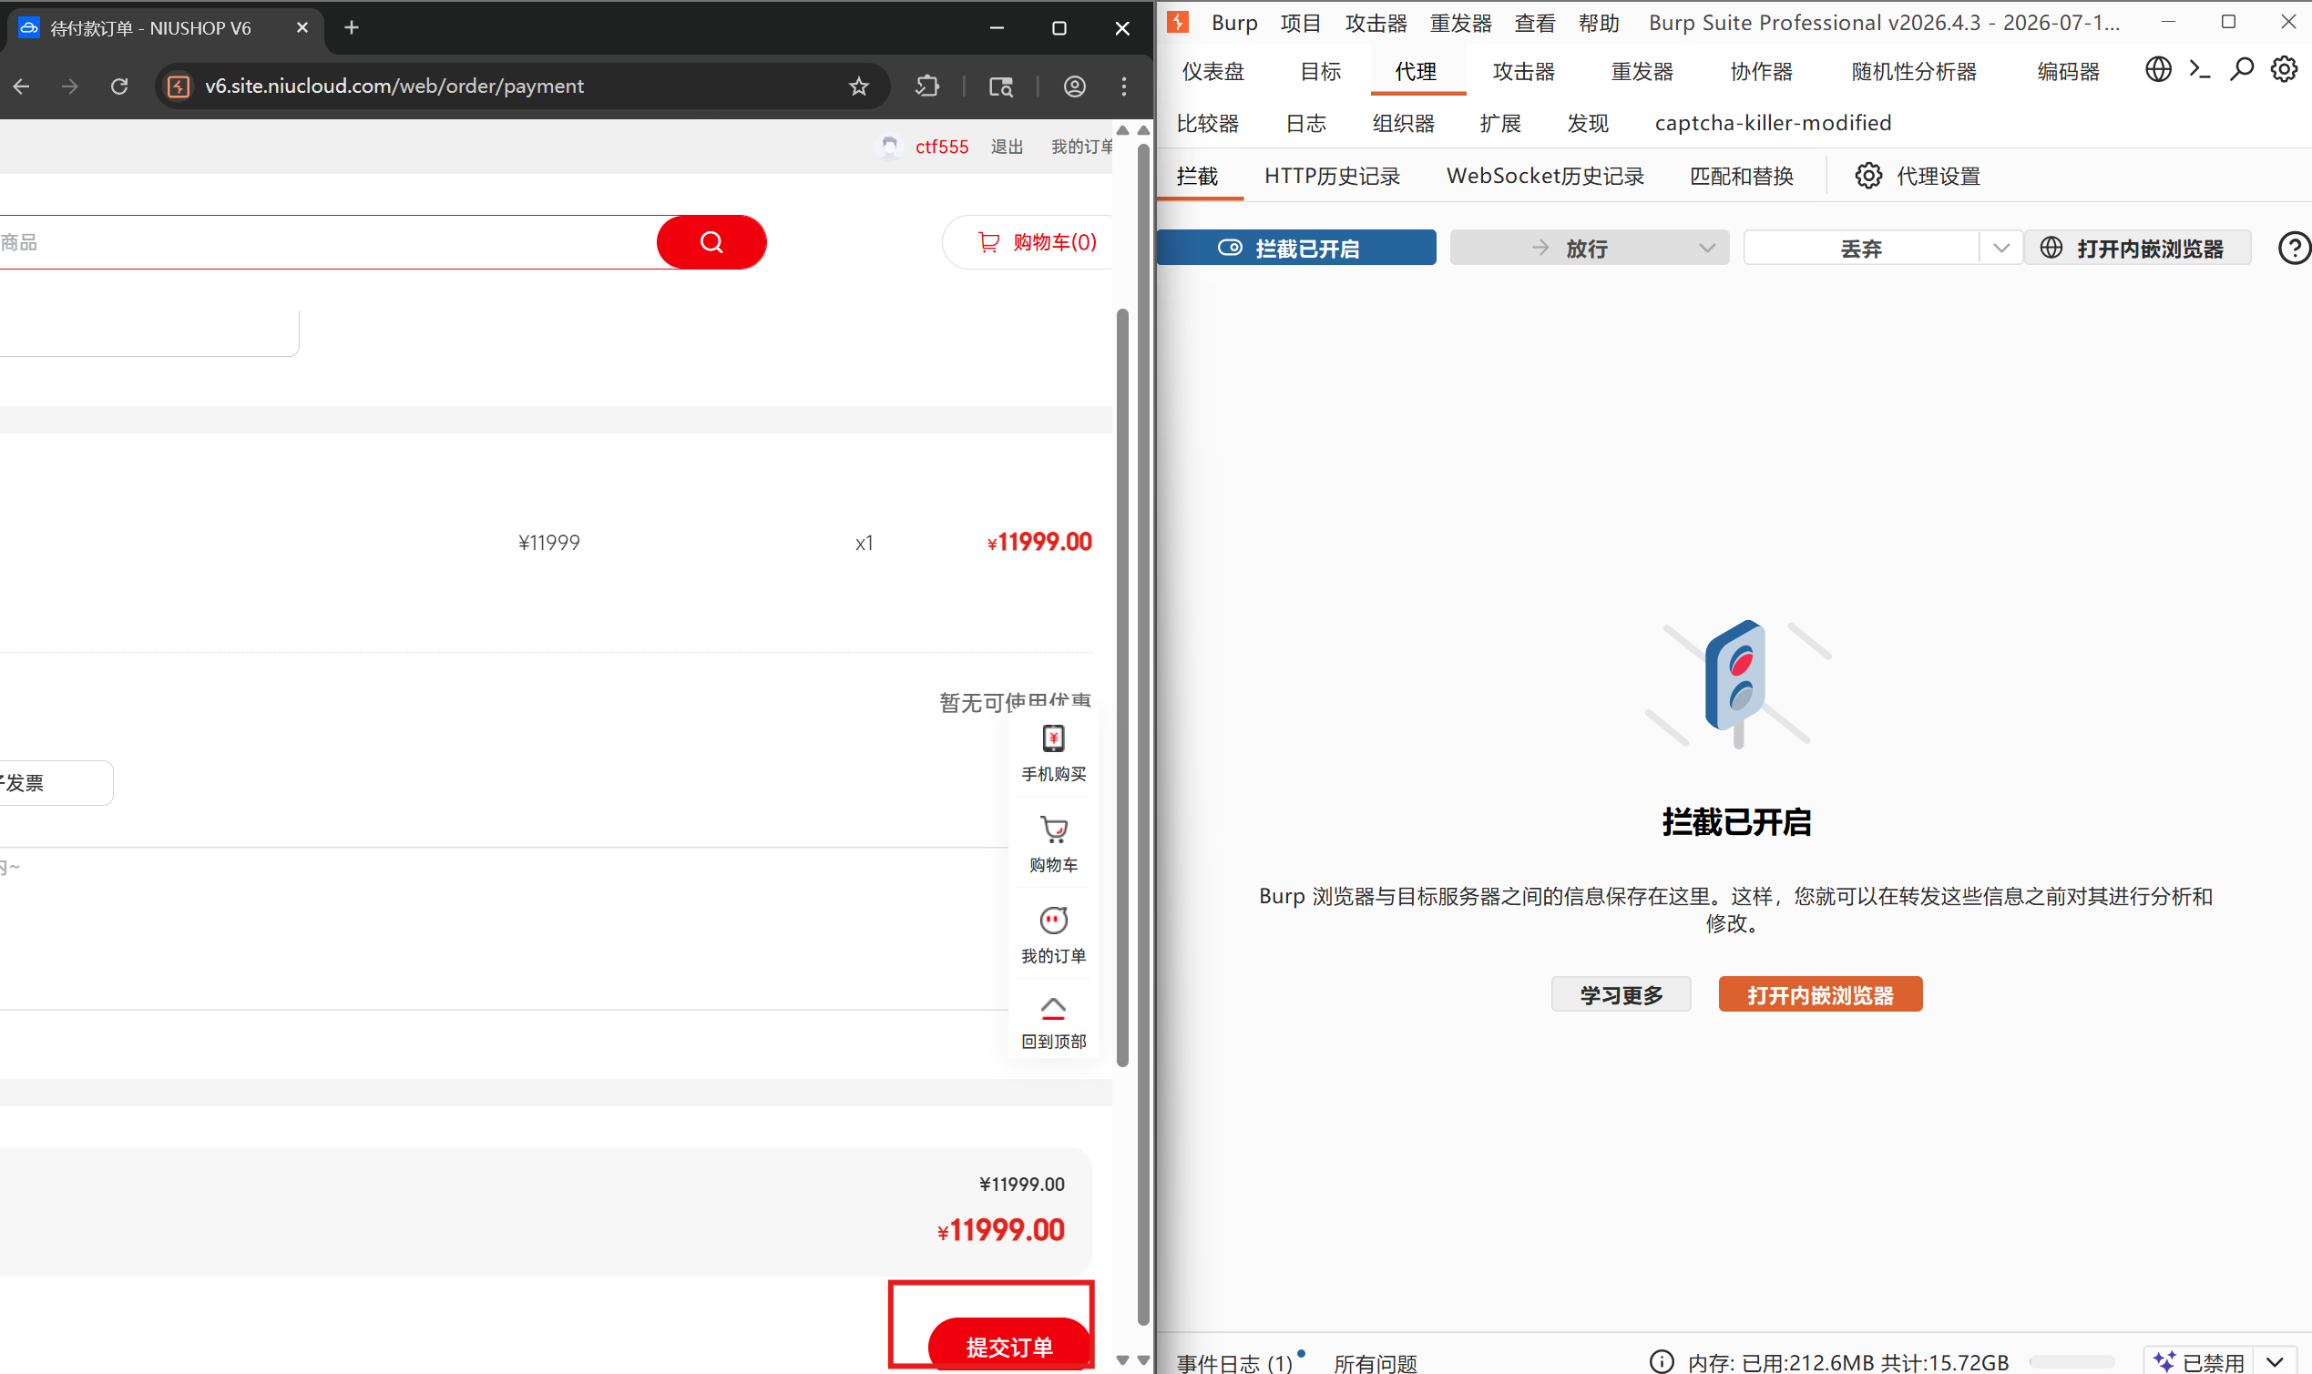The image size is (2312, 1374).
Task: Open the 帮助 help menu
Action: point(1599,23)
